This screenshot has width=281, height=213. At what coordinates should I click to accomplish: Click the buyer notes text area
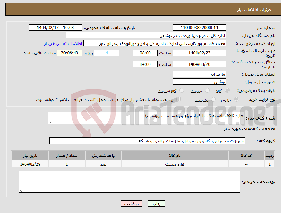(129, 182)
